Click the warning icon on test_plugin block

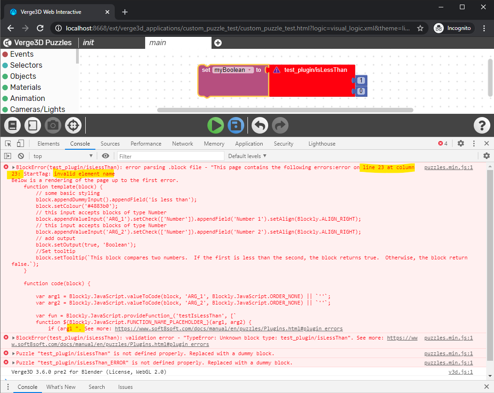point(276,70)
